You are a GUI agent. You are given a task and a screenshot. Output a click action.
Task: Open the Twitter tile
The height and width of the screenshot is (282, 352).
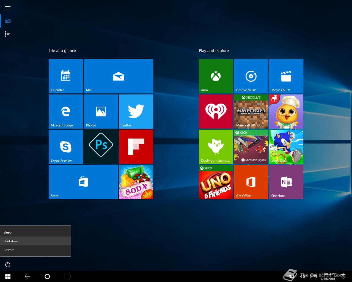point(136,112)
